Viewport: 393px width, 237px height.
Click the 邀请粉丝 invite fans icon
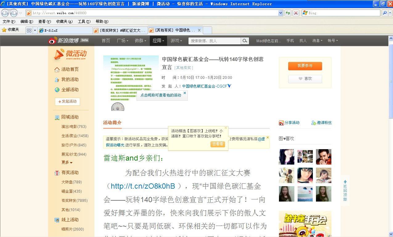[314, 123]
